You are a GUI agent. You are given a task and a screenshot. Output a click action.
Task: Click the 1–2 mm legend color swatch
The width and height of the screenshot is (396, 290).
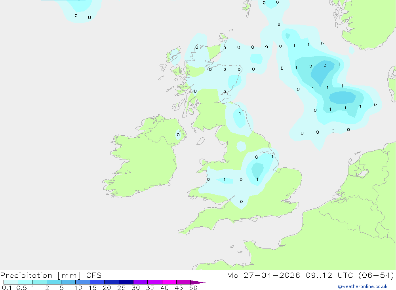click(x=40, y=282)
